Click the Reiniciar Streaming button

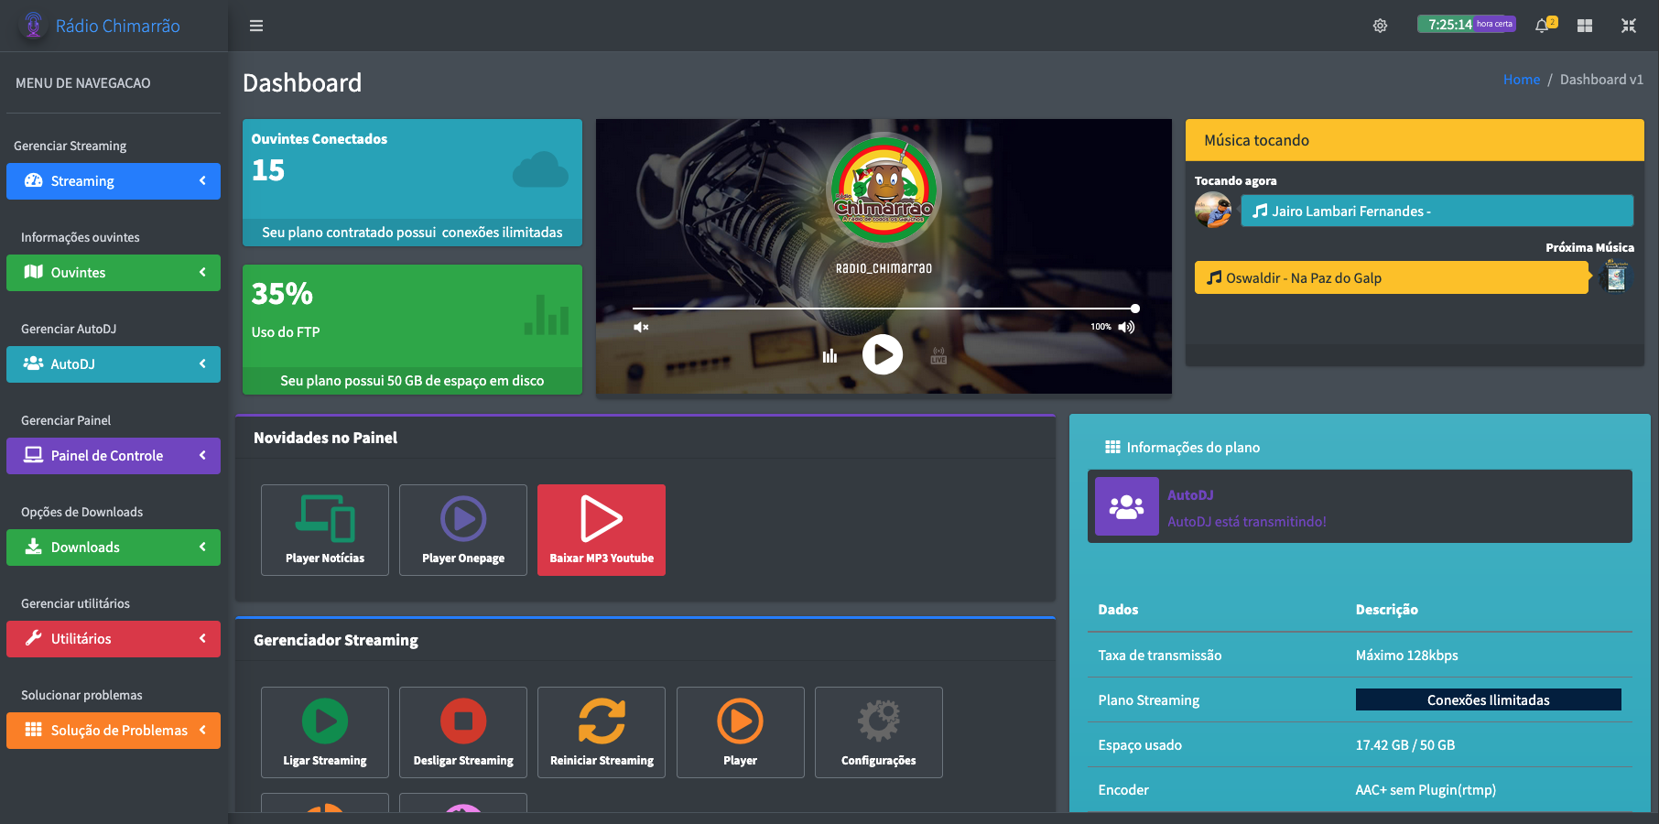click(x=602, y=732)
